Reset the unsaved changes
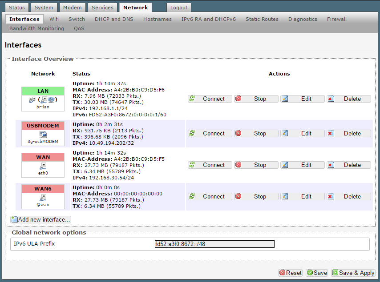Screen dimensions: 380x282 coord(290,273)
